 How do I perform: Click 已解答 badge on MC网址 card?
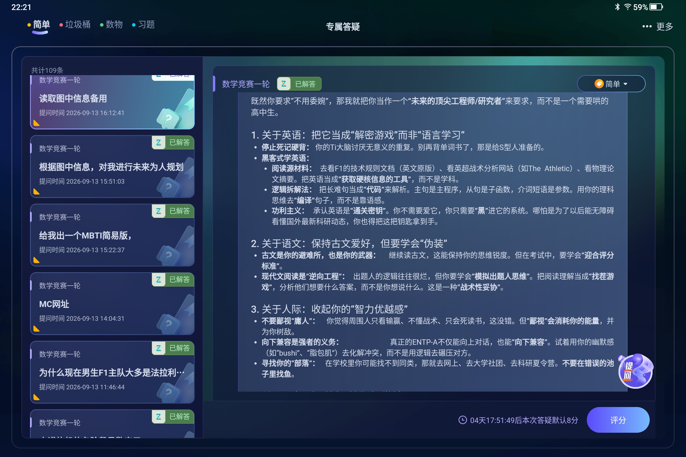pyautogui.click(x=173, y=279)
